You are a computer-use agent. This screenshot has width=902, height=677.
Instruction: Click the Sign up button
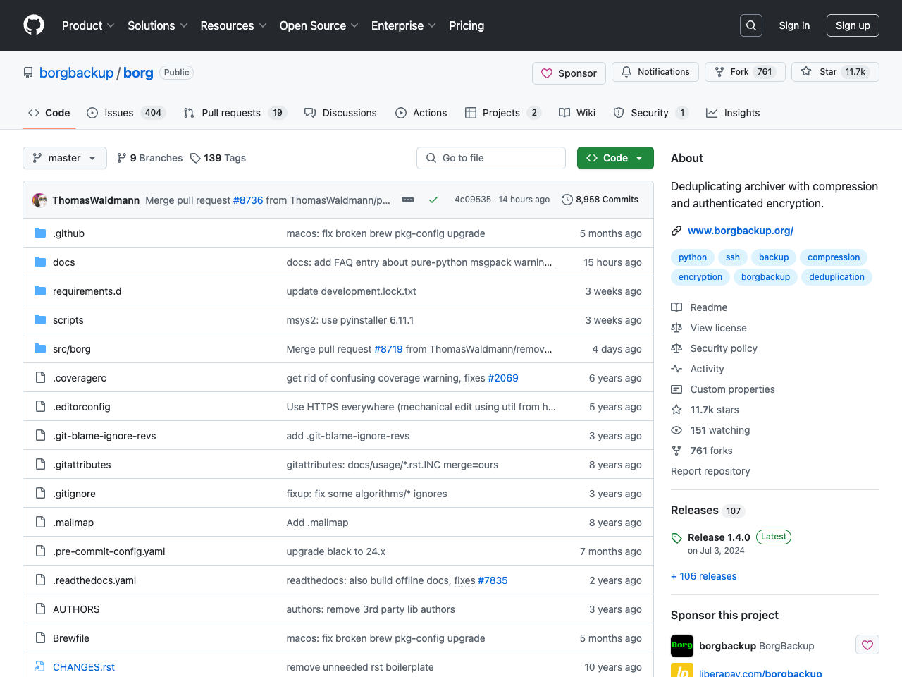(853, 25)
